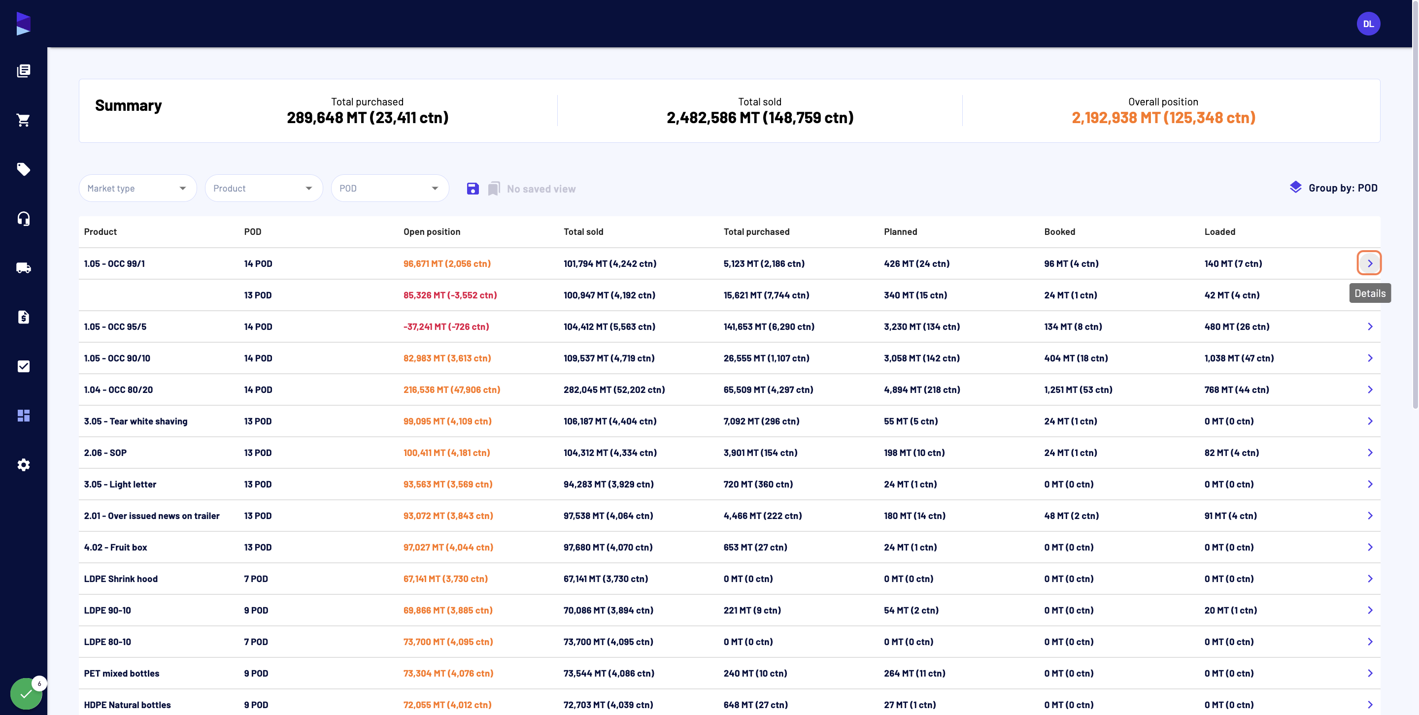Click the 216,536 MT (47,906 ctn) open position
This screenshot has width=1419, height=715.
pyautogui.click(x=452, y=390)
